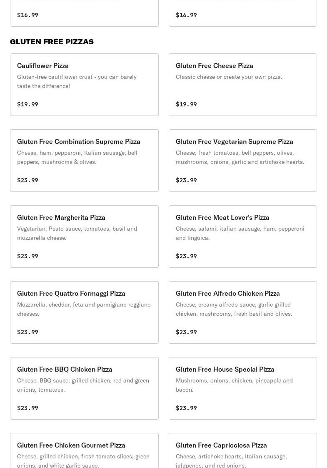
Task: Open the Cauliflower Pizza item card
Action: pos(85,85)
